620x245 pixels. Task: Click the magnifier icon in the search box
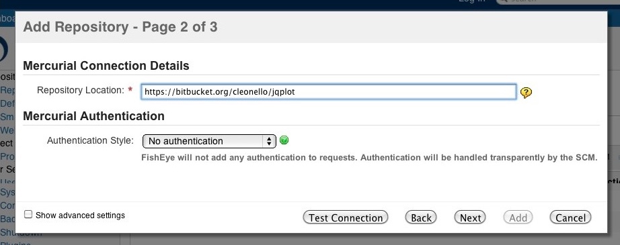point(502,1)
